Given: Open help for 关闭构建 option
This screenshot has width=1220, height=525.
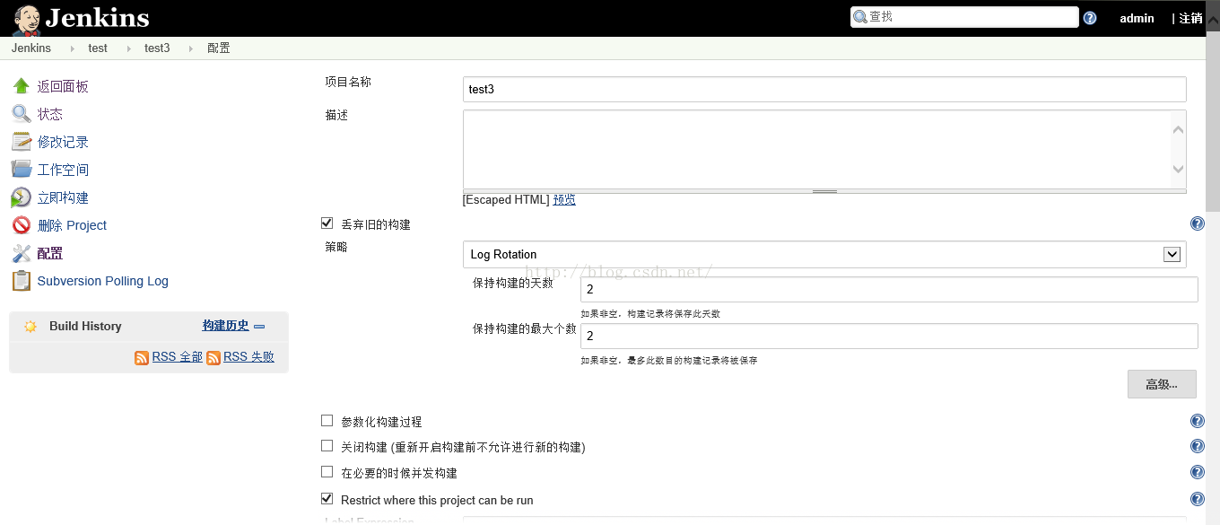Looking at the screenshot, I should coord(1198,446).
